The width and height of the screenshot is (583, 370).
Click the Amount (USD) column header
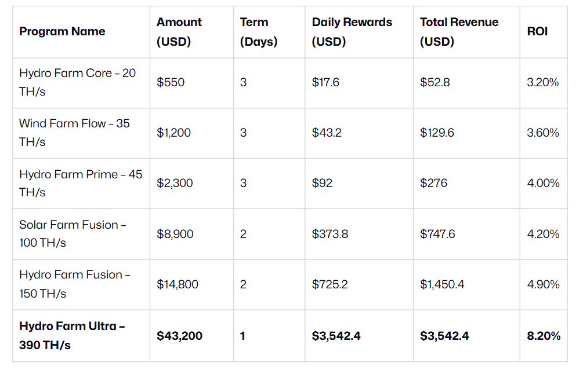[x=179, y=32]
